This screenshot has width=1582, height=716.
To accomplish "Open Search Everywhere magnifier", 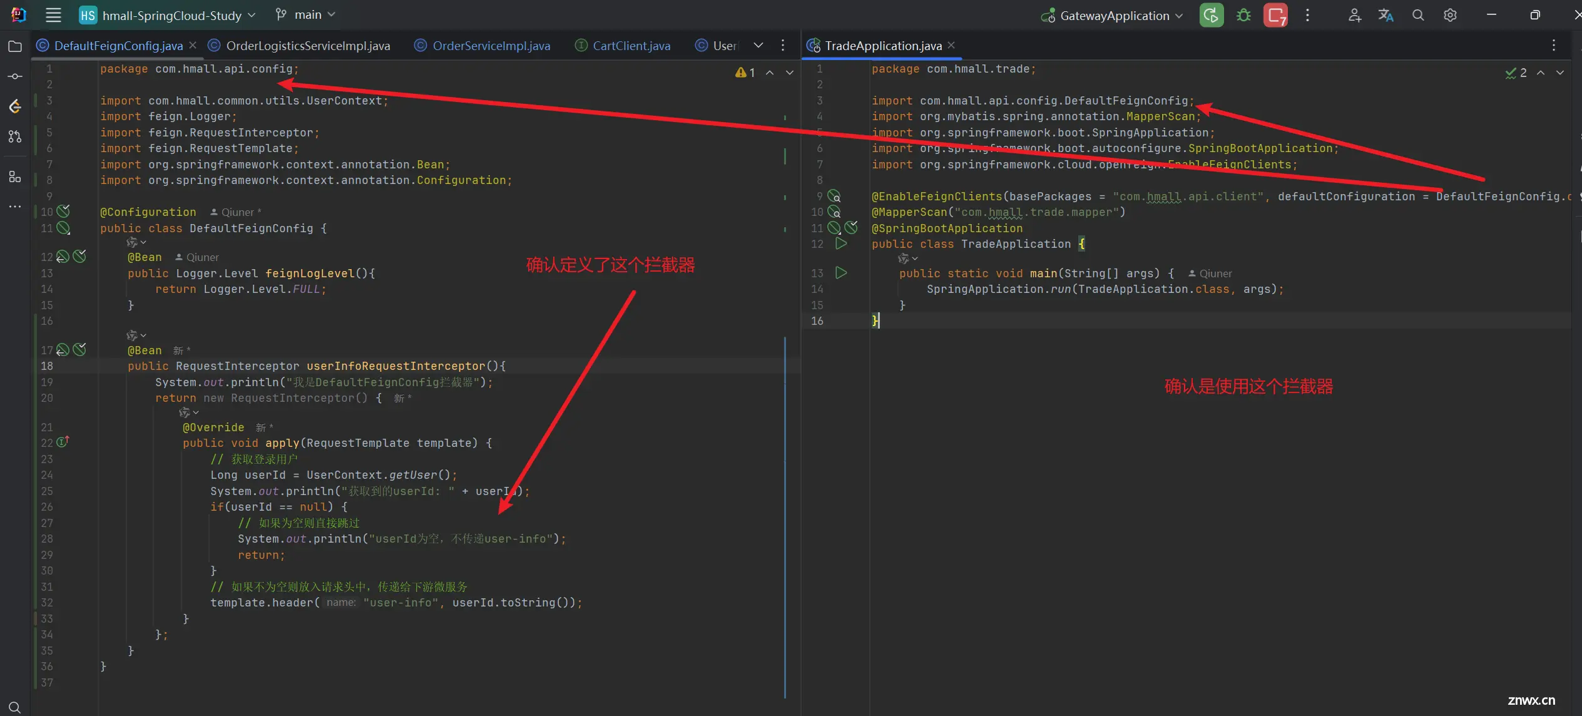I will point(1418,15).
